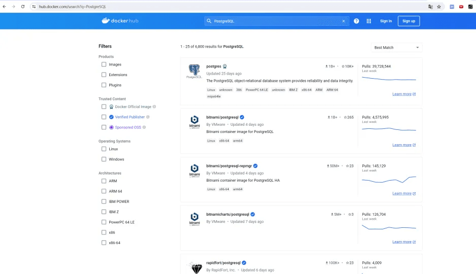Check the Plugins filter checkbox
This screenshot has width=476, height=274.
pos(104,85)
